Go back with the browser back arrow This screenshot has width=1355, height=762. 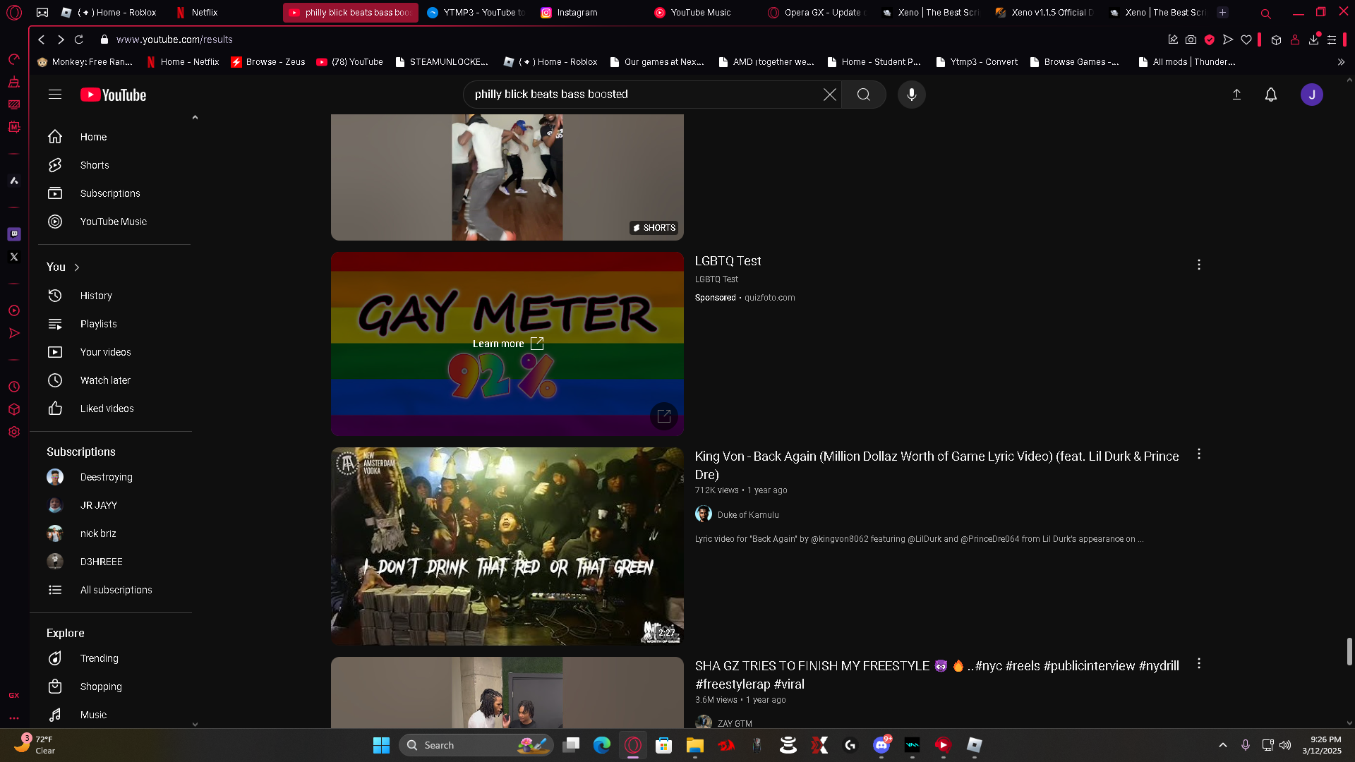pos(42,40)
